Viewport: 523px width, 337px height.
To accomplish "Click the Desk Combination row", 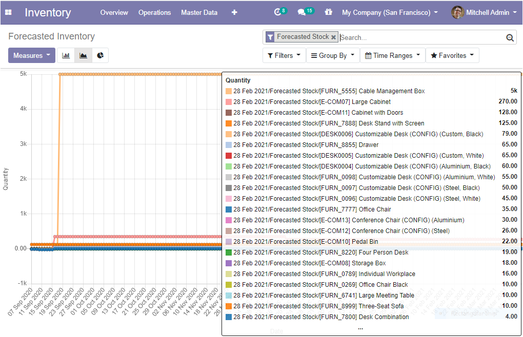I will 371,317.
